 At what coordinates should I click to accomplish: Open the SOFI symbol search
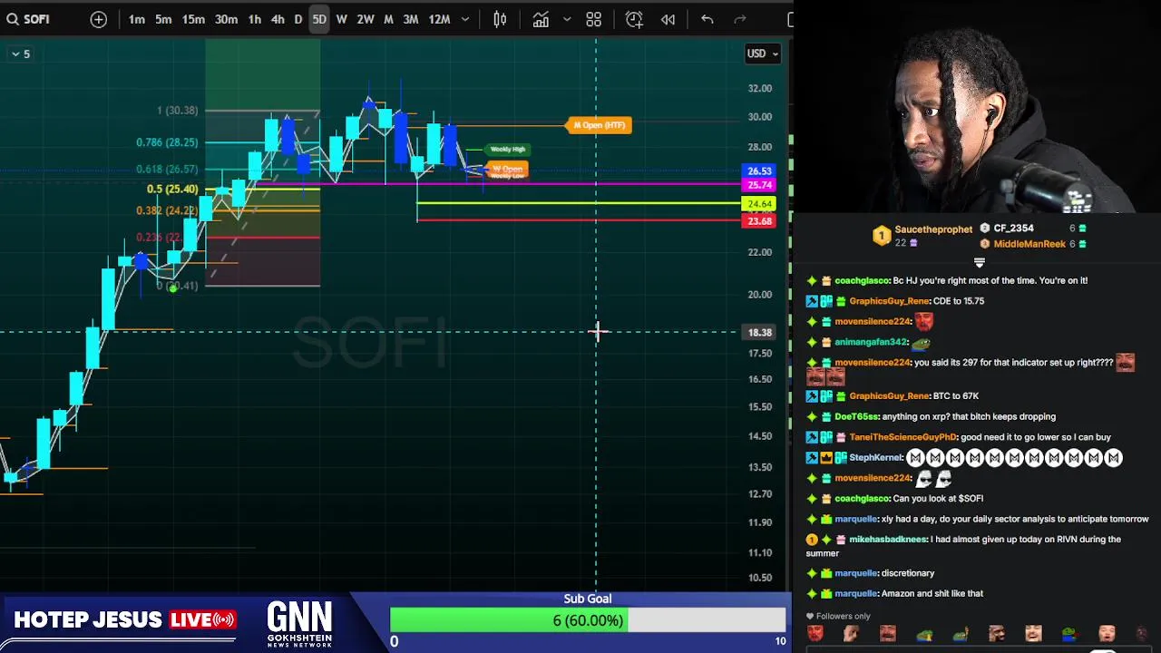coord(28,19)
